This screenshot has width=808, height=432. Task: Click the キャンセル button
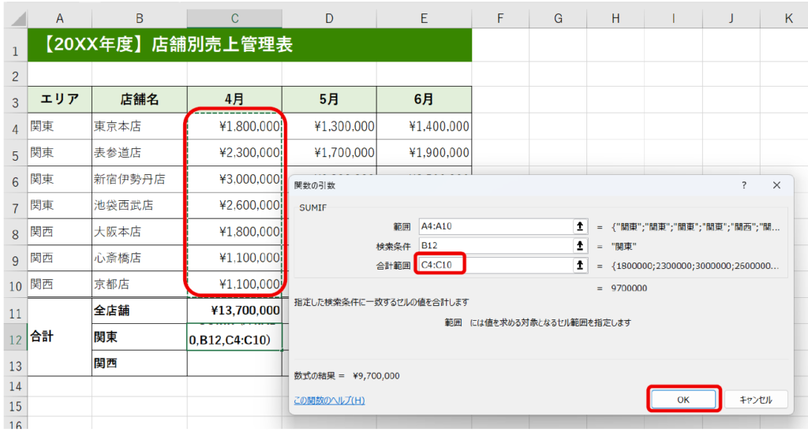pyautogui.click(x=755, y=400)
